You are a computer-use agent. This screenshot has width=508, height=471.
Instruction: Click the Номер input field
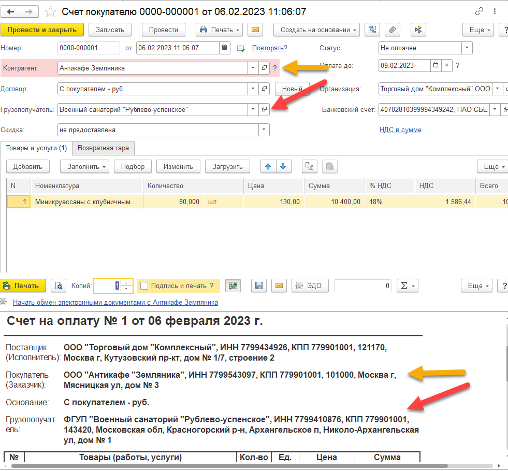[x=89, y=48]
